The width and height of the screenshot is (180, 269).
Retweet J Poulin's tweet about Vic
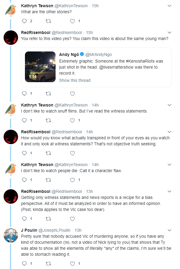coord(48,264)
